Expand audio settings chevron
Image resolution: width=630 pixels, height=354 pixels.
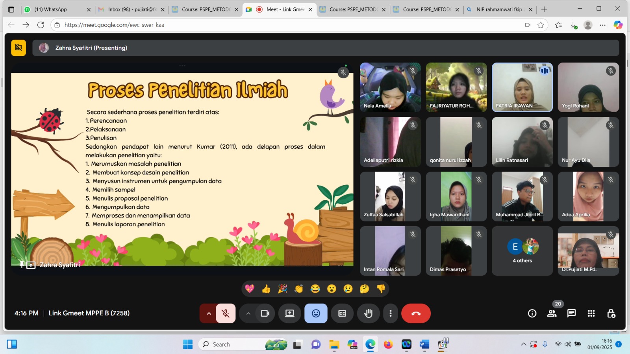coord(209,313)
